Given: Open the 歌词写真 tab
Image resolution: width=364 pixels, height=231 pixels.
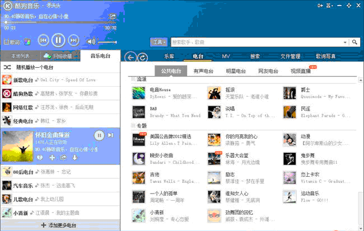Looking at the screenshot, I should tap(326, 56).
